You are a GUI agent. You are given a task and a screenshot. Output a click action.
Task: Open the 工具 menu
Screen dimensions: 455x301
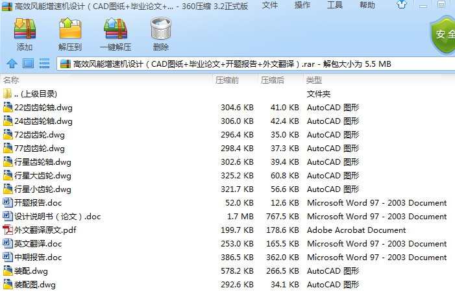[x=335, y=5]
